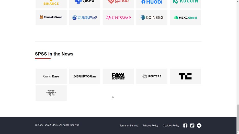
Task: Open the Reuters news tile
Action: (152, 76)
